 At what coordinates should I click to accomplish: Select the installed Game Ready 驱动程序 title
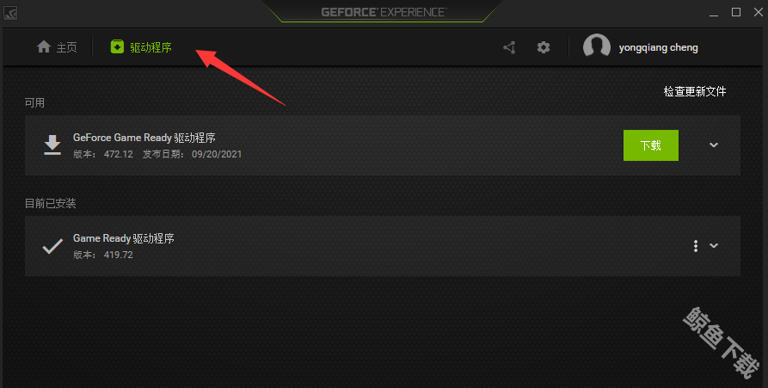pyautogui.click(x=124, y=238)
